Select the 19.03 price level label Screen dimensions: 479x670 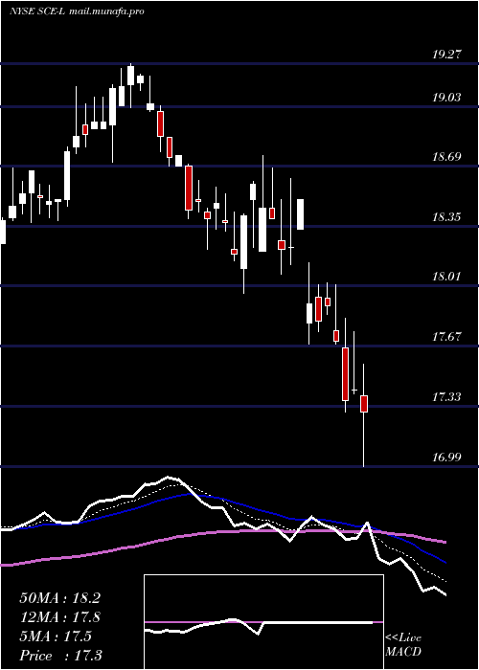[446, 97]
